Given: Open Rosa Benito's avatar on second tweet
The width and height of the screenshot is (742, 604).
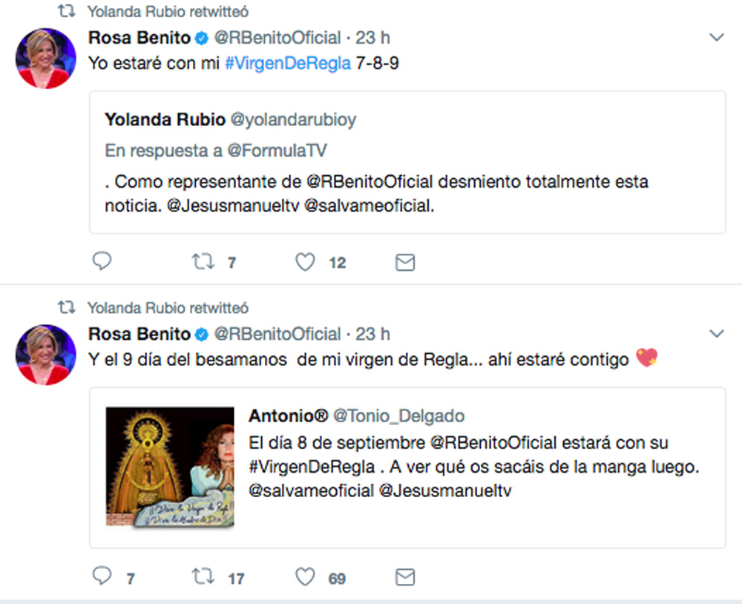Looking at the screenshot, I should [x=46, y=354].
